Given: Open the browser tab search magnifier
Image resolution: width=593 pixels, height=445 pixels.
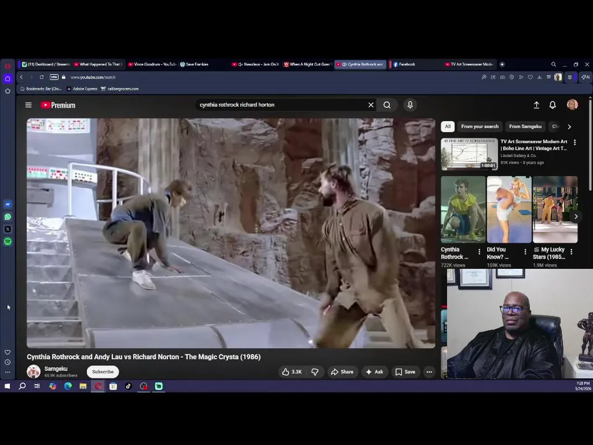Looking at the screenshot, I should [553, 64].
